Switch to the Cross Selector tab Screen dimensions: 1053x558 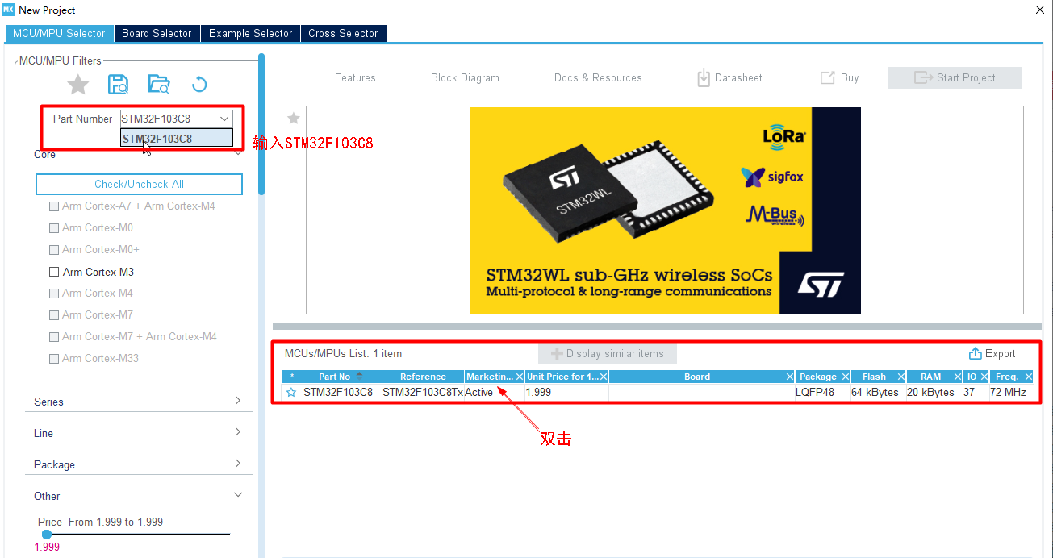[343, 33]
